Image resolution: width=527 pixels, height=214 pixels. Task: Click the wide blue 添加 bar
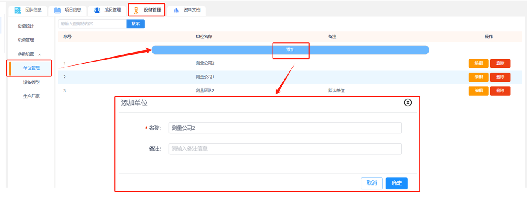click(x=290, y=50)
